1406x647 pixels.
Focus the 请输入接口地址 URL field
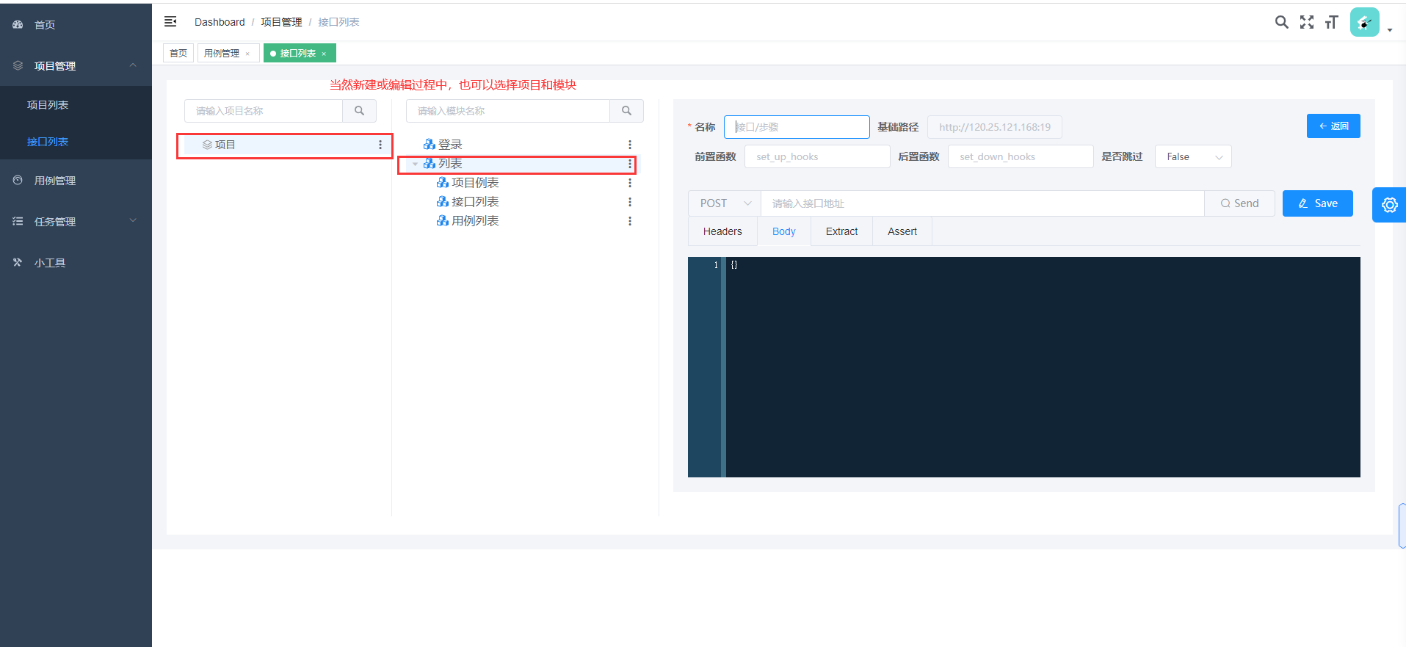point(982,203)
